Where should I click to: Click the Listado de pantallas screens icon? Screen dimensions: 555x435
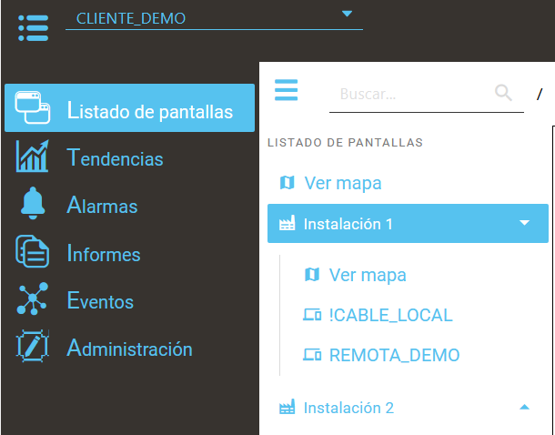33,110
